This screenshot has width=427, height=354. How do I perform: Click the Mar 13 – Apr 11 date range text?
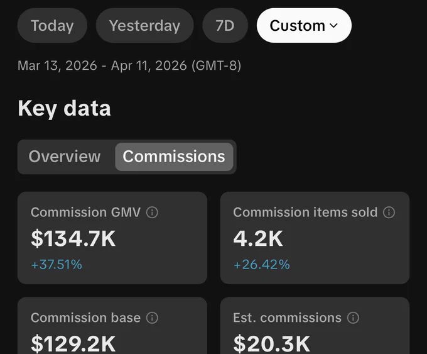129,66
